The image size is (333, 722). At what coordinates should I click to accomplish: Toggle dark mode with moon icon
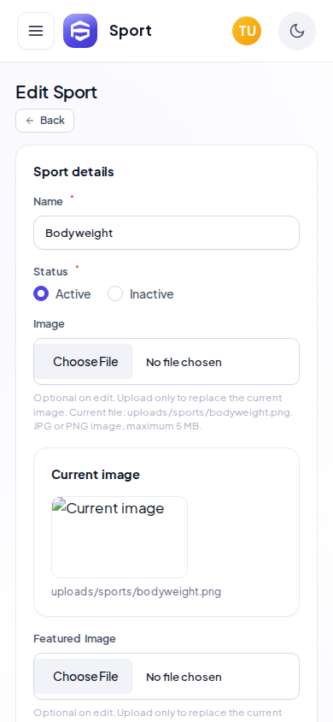click(x=297, y=31)
